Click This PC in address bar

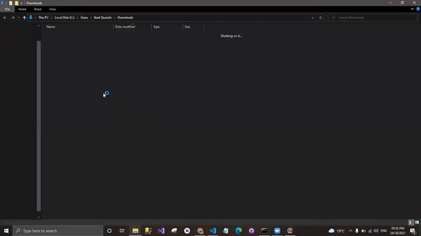(43, 18)
